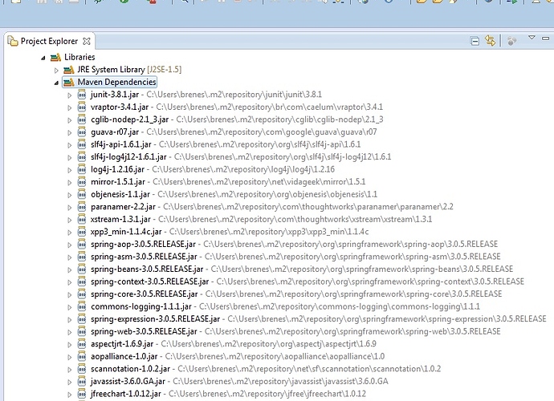The height and width of the screenshot is (401, 554).
Task: Click the objenesis-1.1.jar jar icon
Action: 82,194
